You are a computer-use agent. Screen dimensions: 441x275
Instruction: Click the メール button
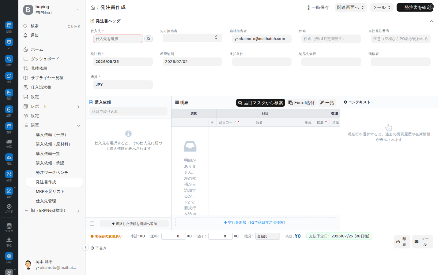coord(422,242)
